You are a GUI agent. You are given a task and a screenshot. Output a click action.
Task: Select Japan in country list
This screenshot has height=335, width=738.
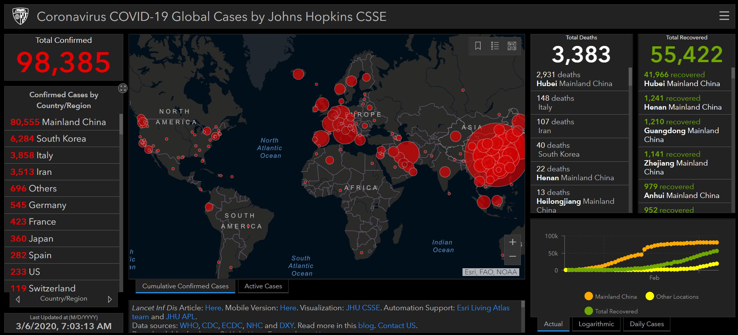click(62, 239)
